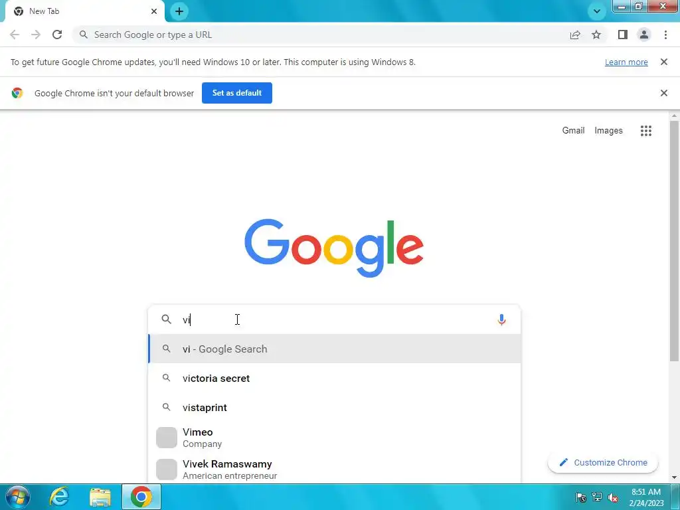The height and width of the screenshot is (510, 680).
Task: Open the side panel icon
Action: (623, 35)
